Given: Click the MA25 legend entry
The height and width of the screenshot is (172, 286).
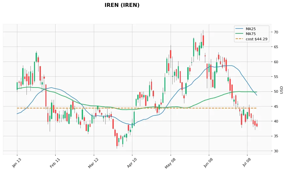Looking at the screenshot, I should point(245,29).
